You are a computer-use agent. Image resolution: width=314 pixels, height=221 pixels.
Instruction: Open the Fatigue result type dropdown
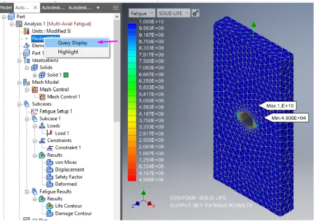pos(142,13)
